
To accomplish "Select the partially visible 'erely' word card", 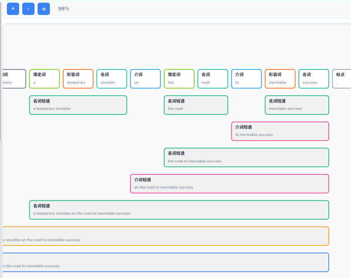I will point(14,79).
